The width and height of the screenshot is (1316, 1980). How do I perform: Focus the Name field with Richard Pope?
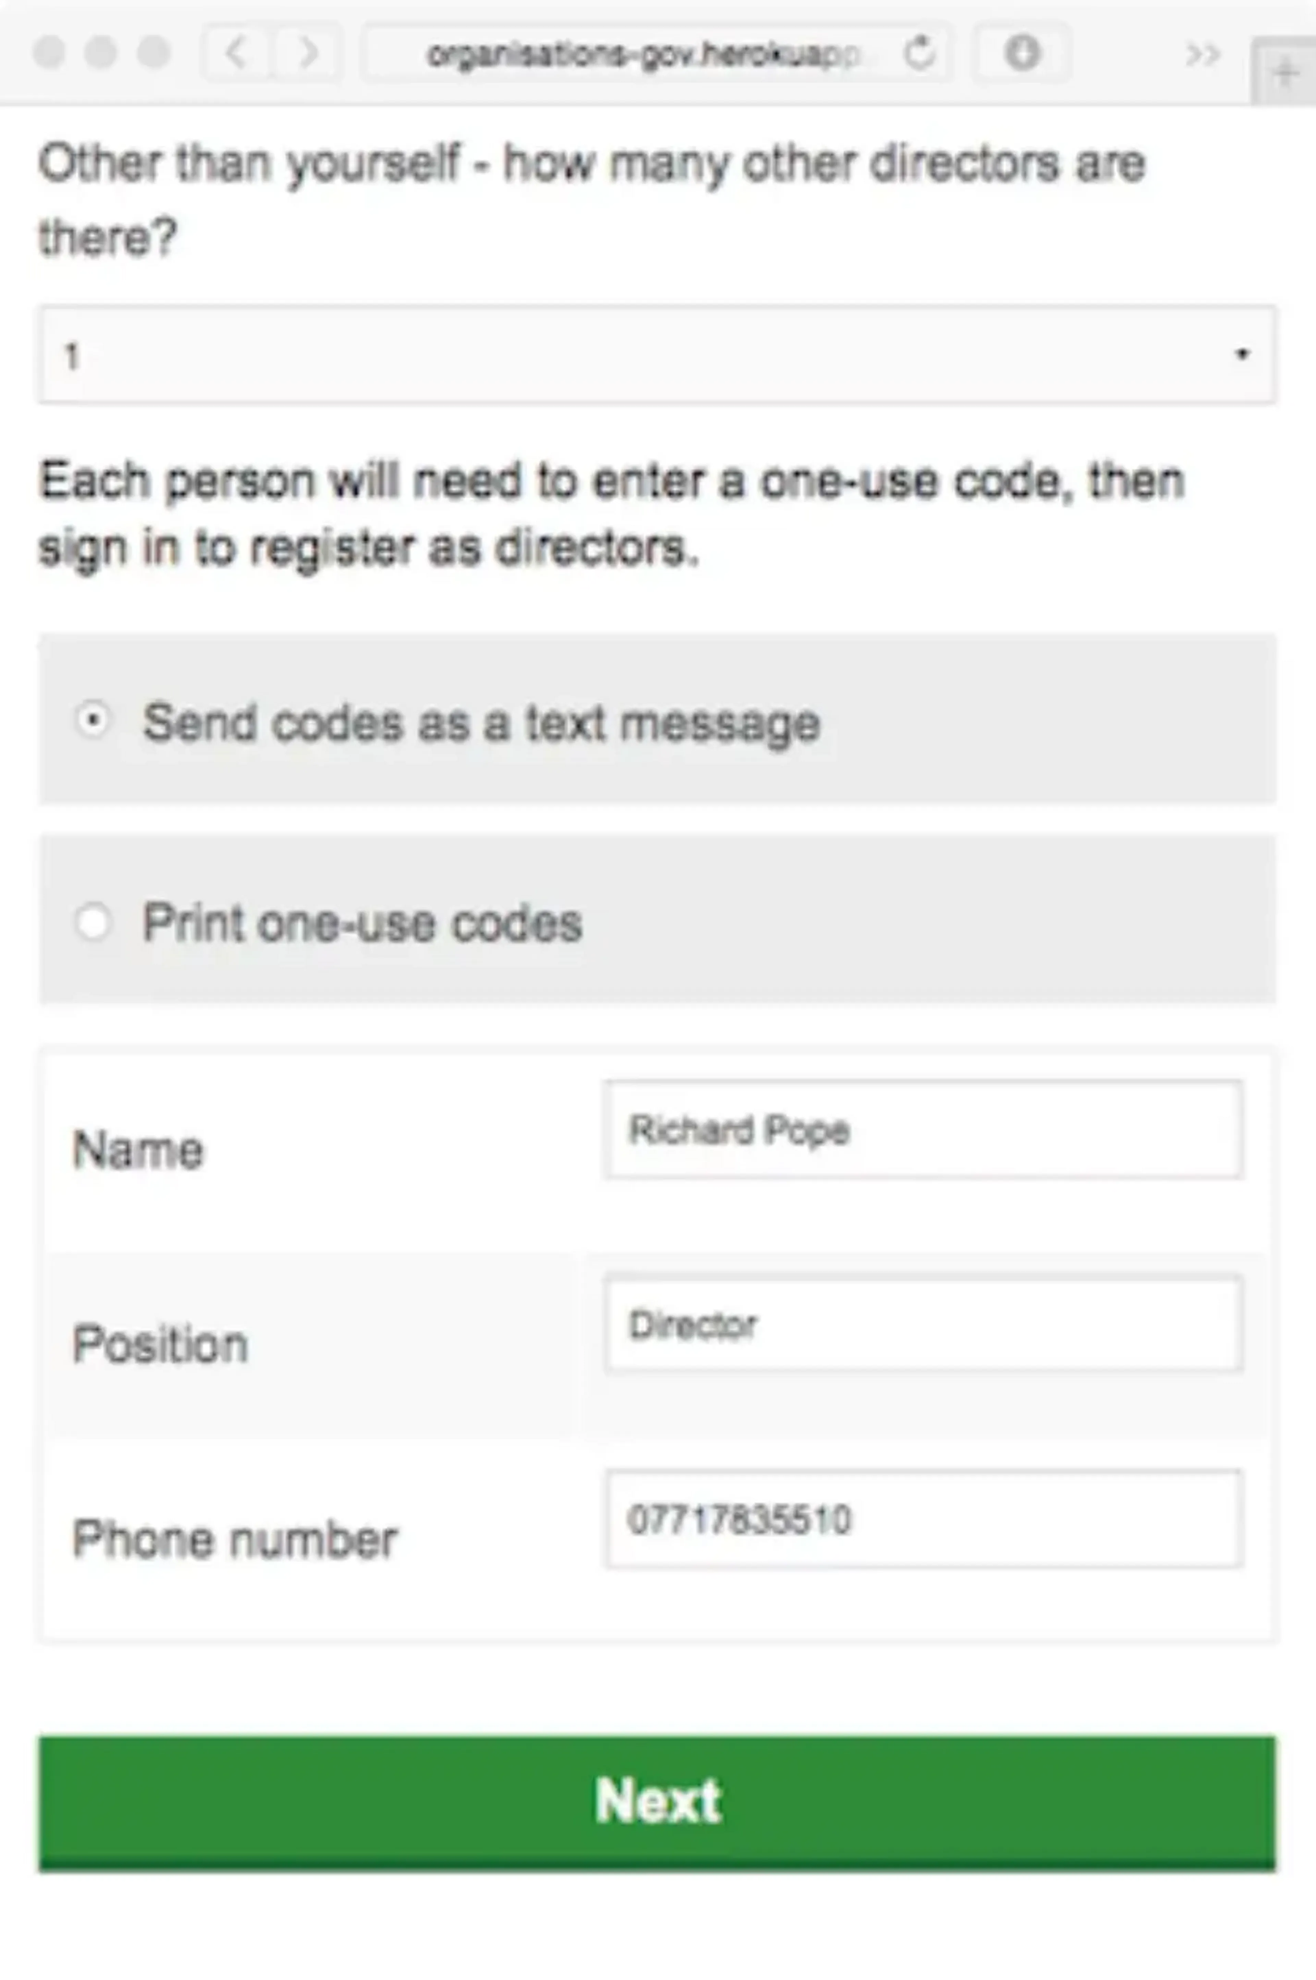point(923,1129)
